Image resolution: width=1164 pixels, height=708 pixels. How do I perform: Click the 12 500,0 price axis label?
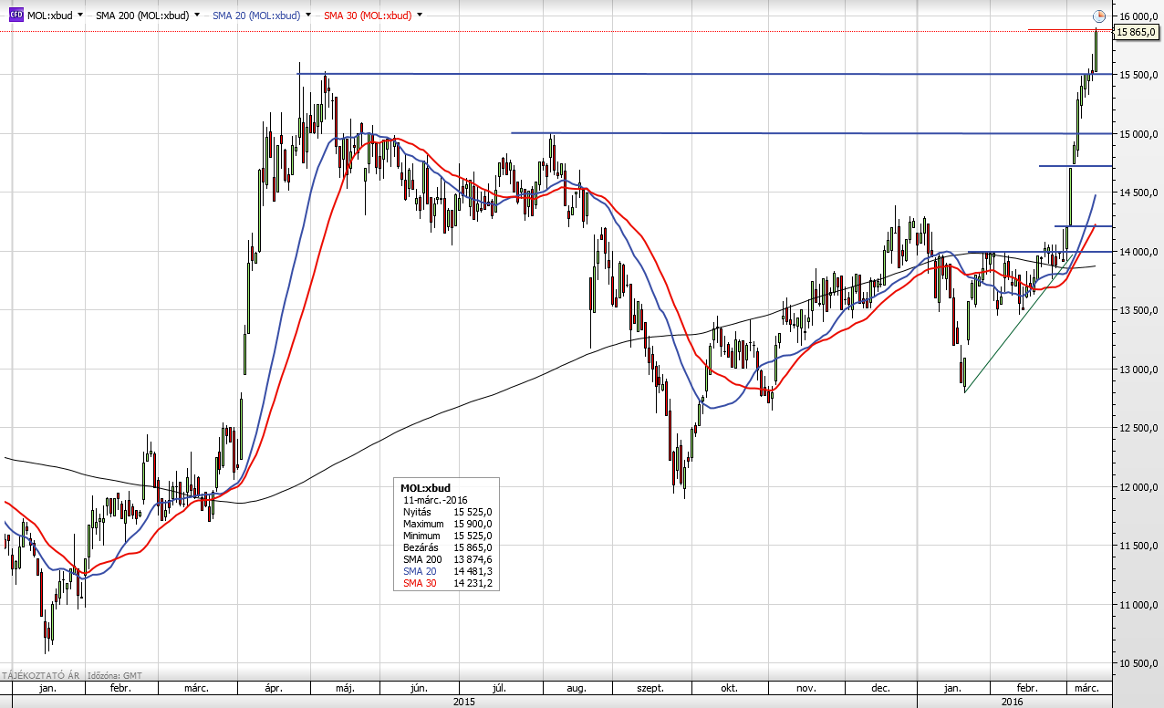1138,429
